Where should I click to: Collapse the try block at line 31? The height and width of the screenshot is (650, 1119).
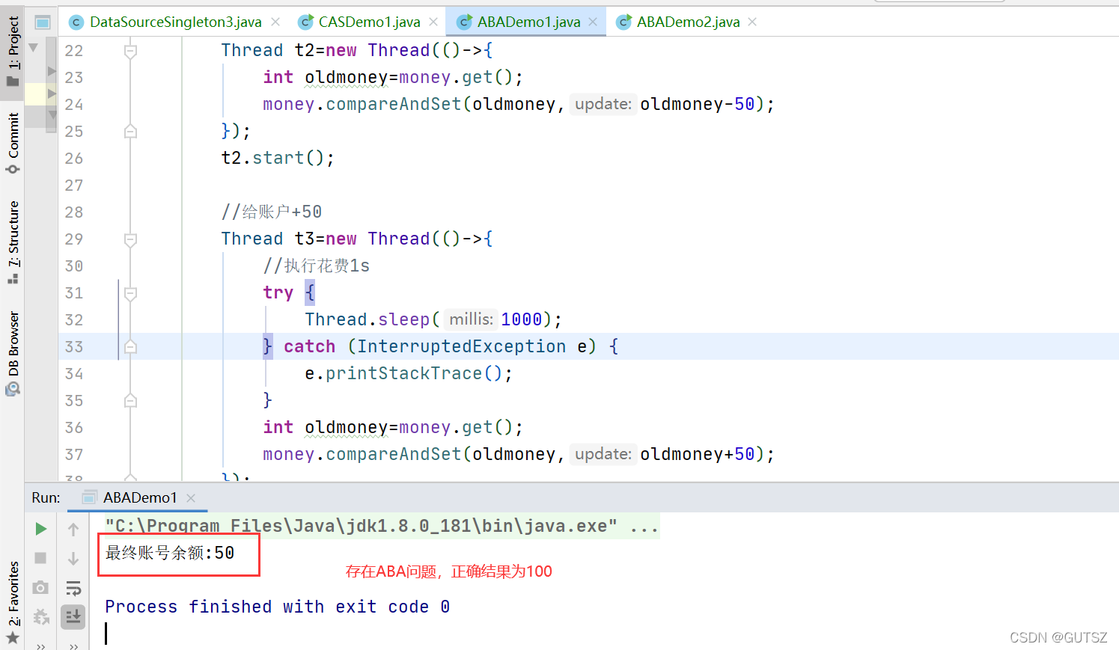130,293
